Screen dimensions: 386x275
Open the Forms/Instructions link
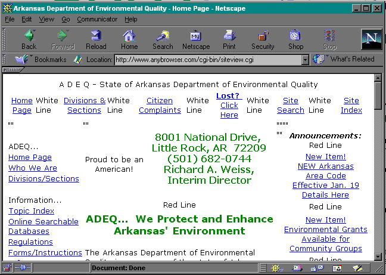(45, 252)
